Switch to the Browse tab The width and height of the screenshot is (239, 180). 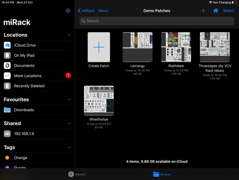pyautogui.click(x=162, y=174)
